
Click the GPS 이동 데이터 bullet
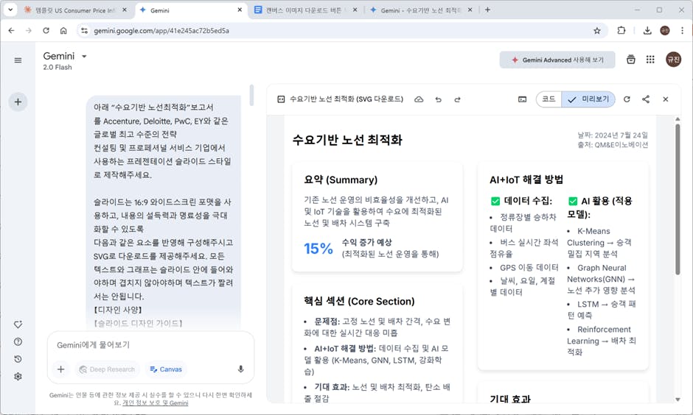coord(529,267)
